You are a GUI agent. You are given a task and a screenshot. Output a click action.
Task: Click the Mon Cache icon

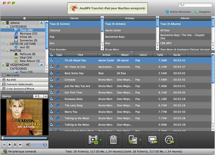(x=4, y=75)
